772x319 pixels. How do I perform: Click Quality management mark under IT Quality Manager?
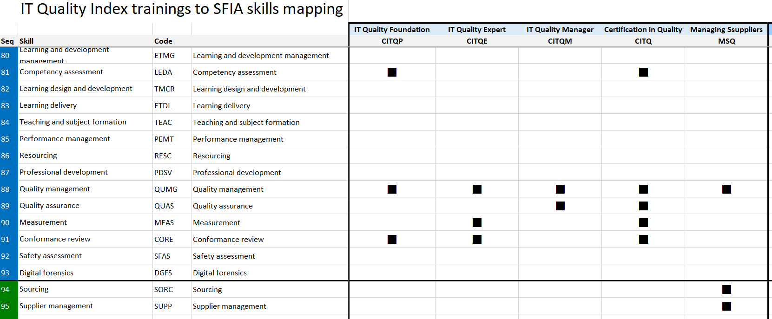(560, 189)
